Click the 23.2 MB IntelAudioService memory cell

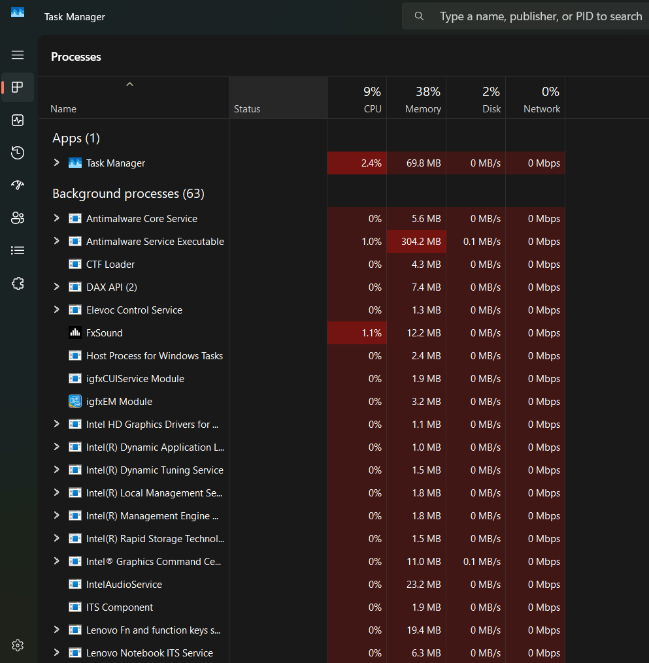point(416,585)
